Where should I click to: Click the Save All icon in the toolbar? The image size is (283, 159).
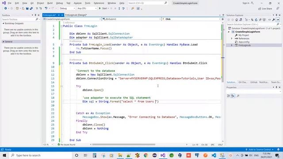tap(31, 8)
